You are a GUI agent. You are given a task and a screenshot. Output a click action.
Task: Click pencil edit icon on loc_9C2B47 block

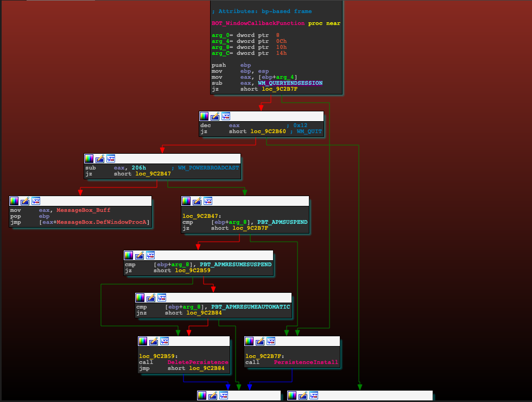tap(197, 201)
